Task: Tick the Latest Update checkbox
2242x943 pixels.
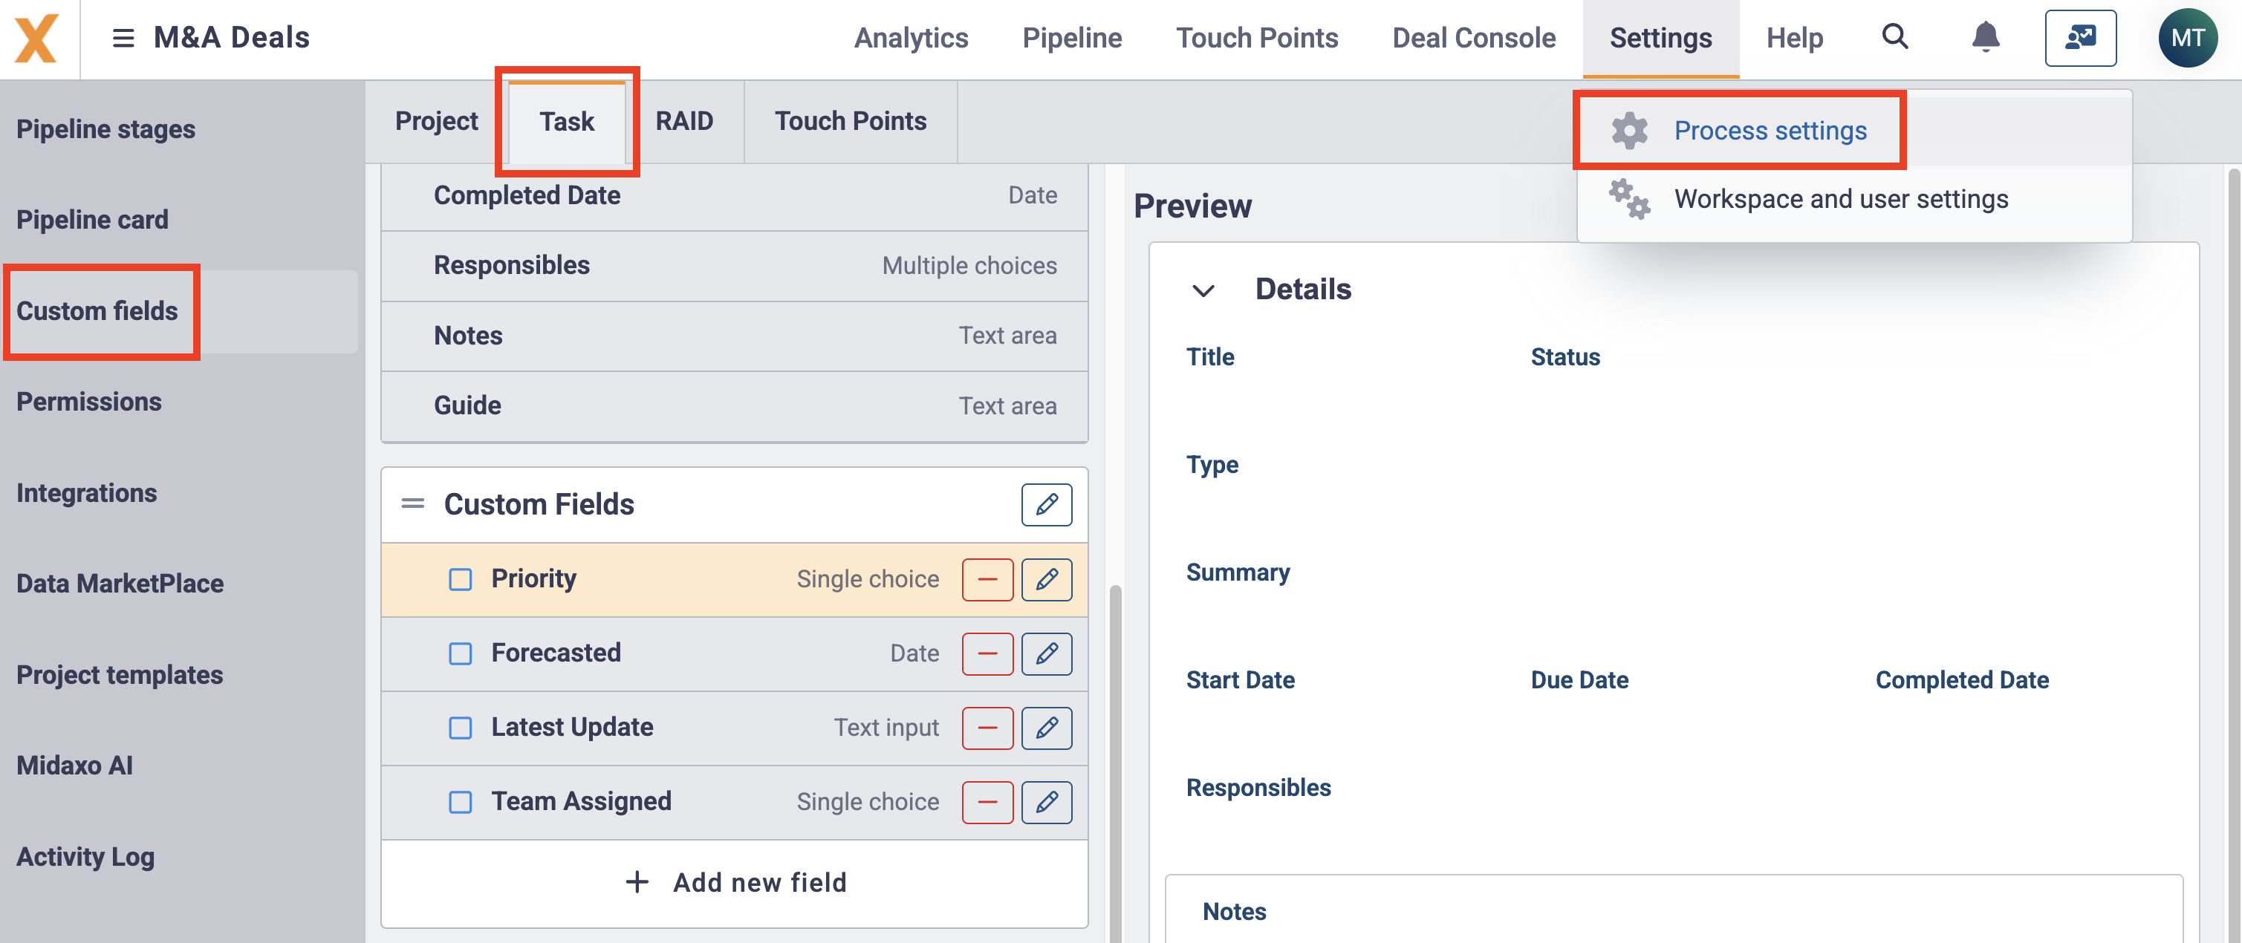Action: pos(461,727)
